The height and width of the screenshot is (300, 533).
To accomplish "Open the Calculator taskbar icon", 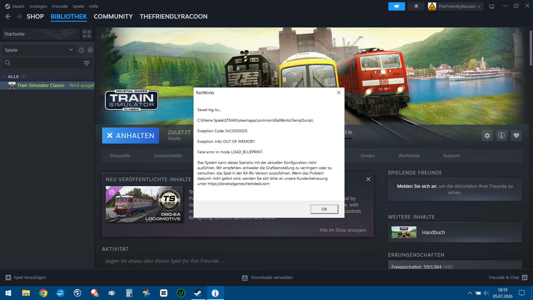I will click(x=129, y=293).
